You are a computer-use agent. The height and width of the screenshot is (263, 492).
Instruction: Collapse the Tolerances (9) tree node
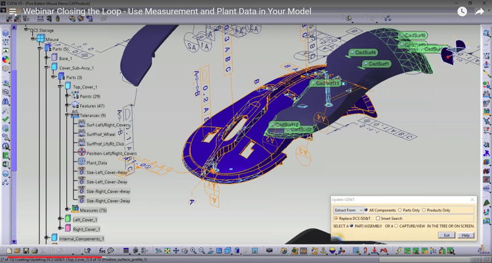coord(67,115)
